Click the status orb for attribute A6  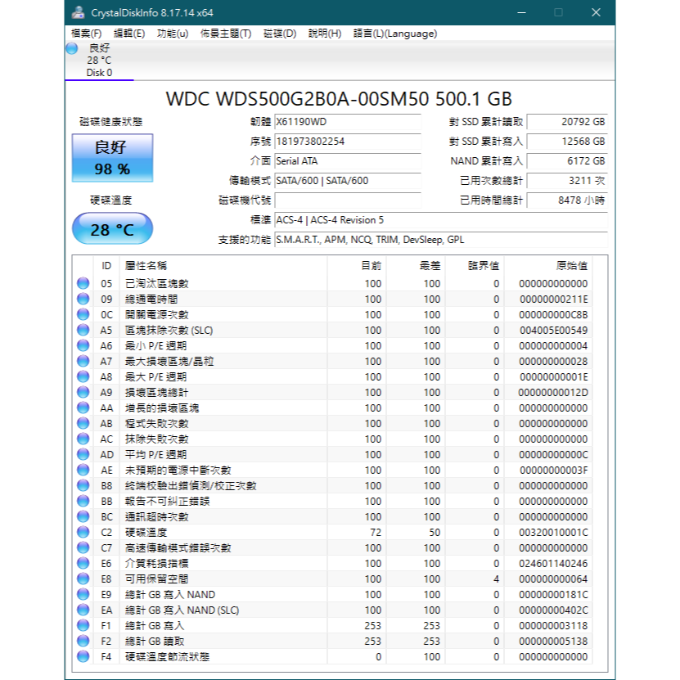83,345
